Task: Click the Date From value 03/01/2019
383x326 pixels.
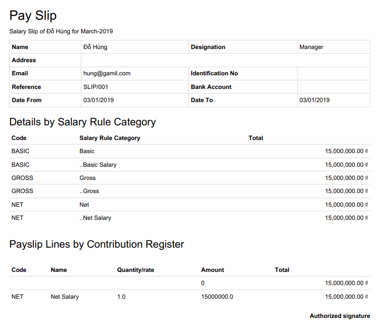Action: coord(99,100)
